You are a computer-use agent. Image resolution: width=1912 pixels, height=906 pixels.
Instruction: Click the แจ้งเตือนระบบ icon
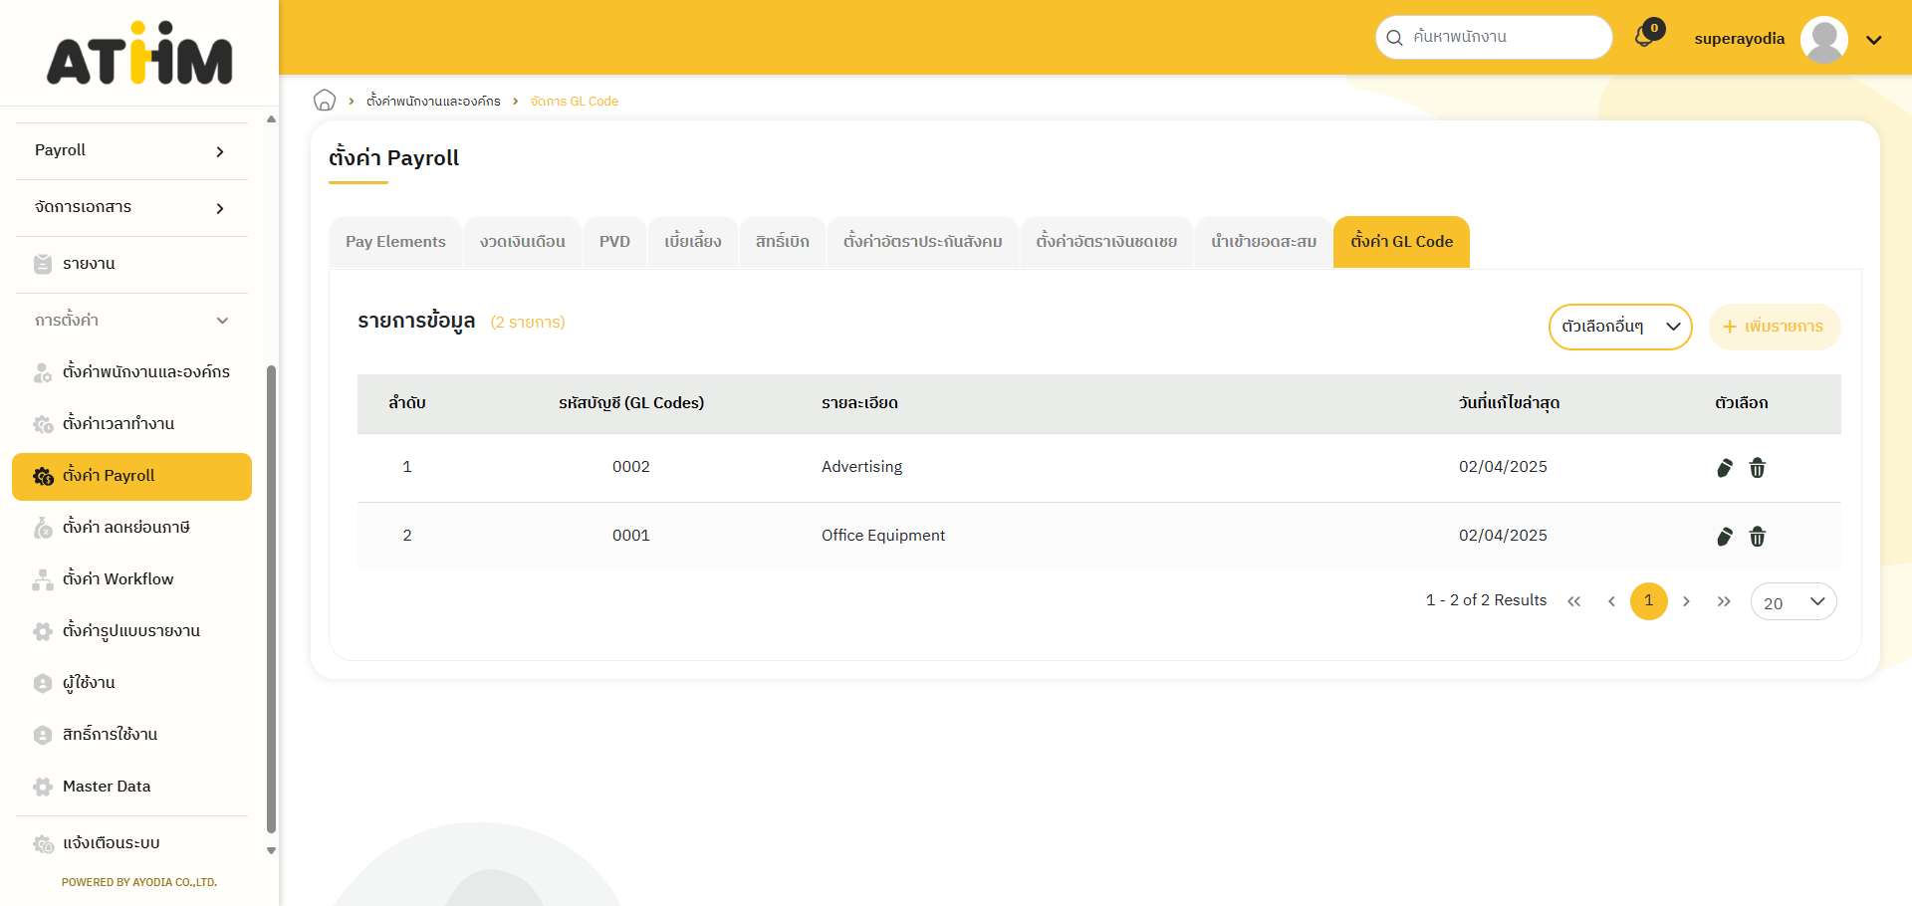point(43,843)
